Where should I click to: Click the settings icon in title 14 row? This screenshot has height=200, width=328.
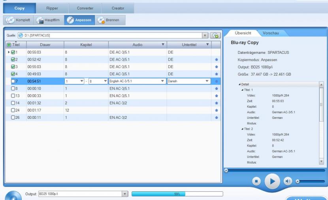[x=216, y=103]
